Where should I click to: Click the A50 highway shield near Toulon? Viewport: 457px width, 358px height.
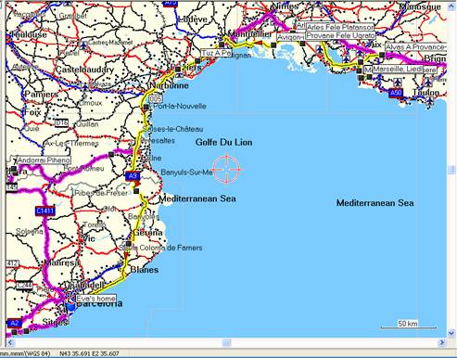click(396, 93)
